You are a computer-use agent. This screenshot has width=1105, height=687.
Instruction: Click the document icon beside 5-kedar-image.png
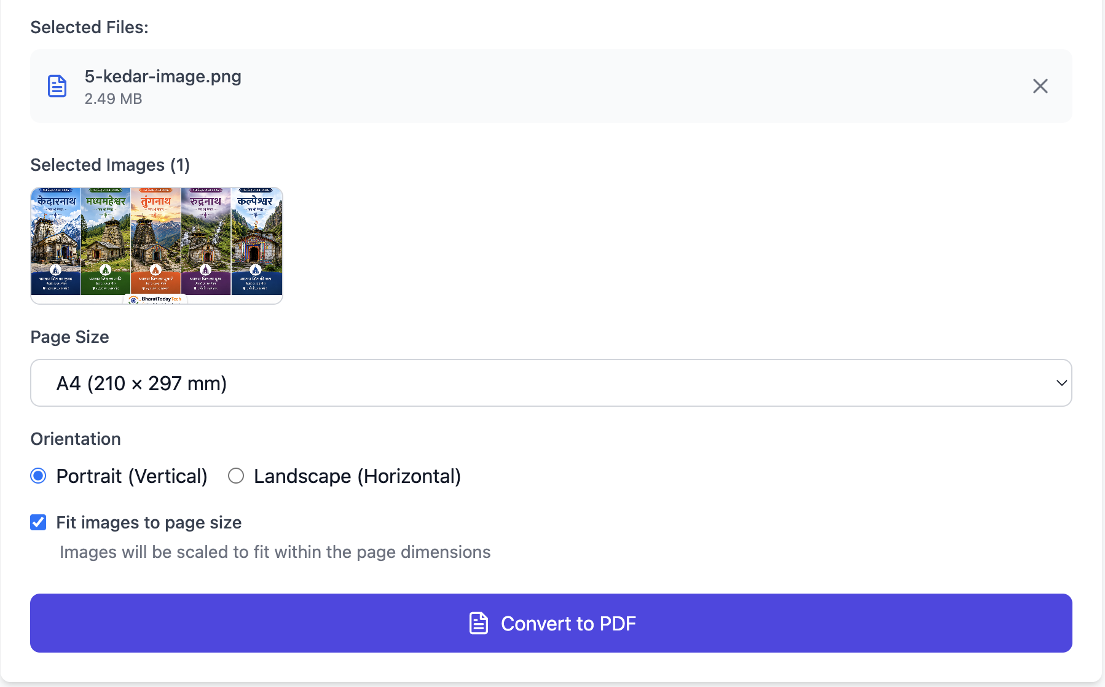tap(57, 86)
